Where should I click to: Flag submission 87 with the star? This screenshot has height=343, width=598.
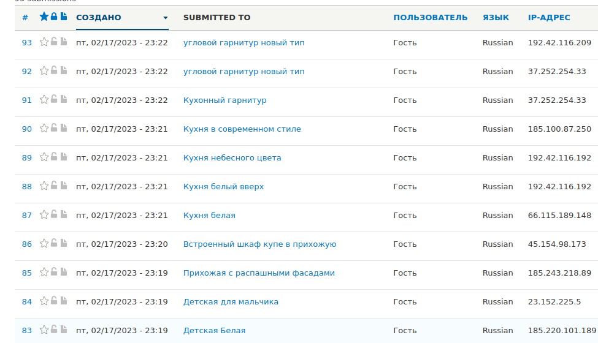pyautogui.click(x=44, y=215)
